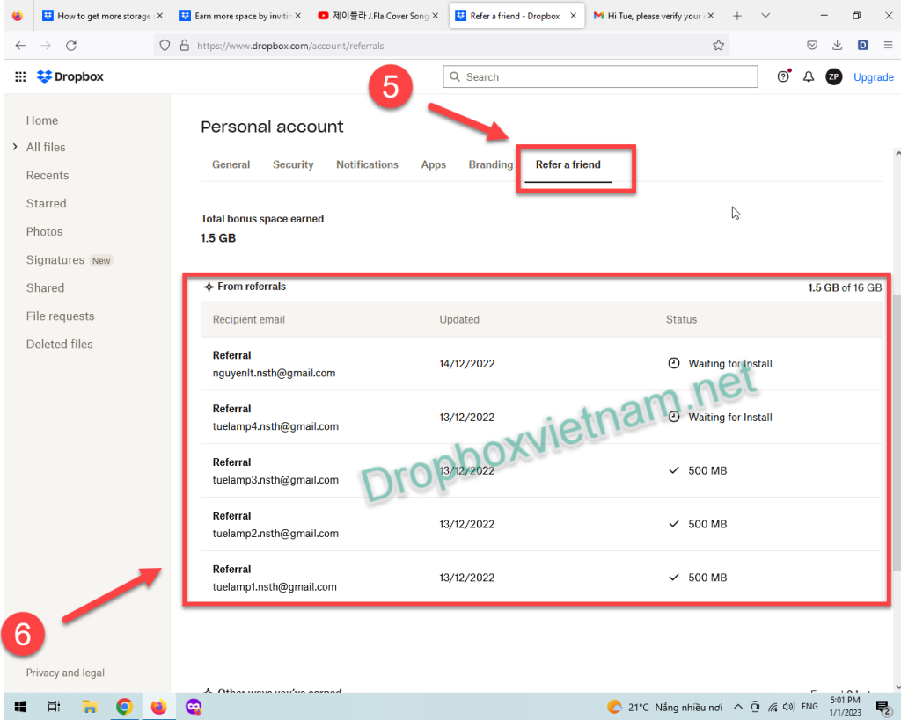This screenshot has width=901, height=720.
Task: Launch Chrome from the taskbar
Action: 124,707
